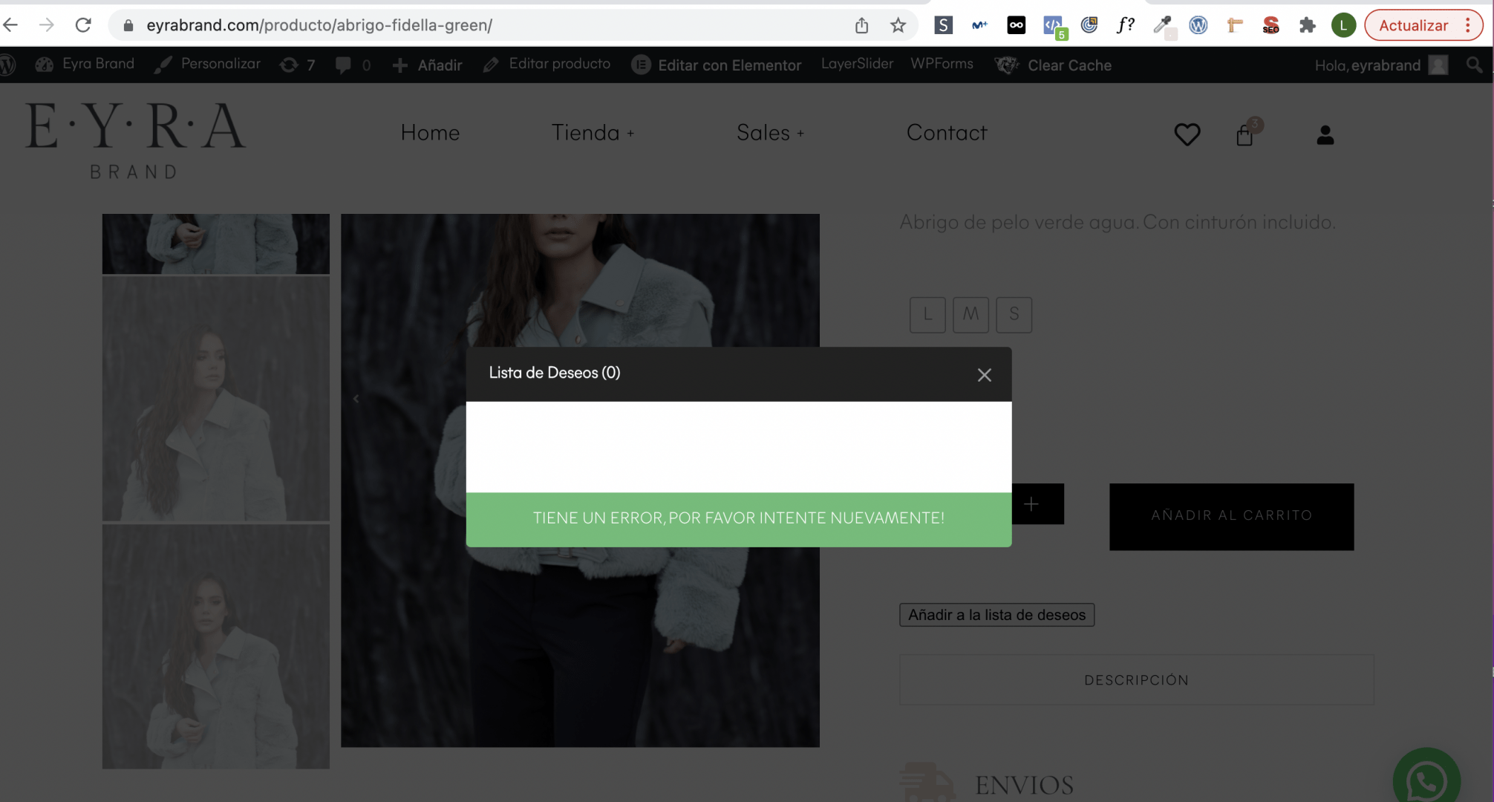Click the previous image arrow on gallery
Screen dimensions: 1494x802
(x=356, y=399)
